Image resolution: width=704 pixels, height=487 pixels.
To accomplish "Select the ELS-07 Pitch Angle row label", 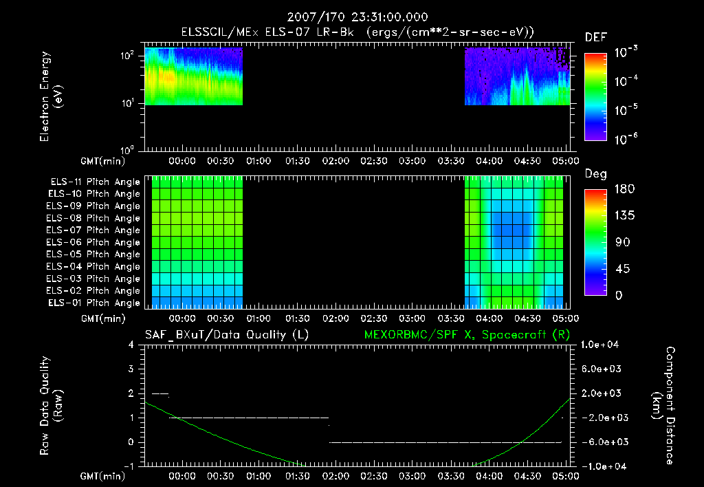I will [93, 230].
